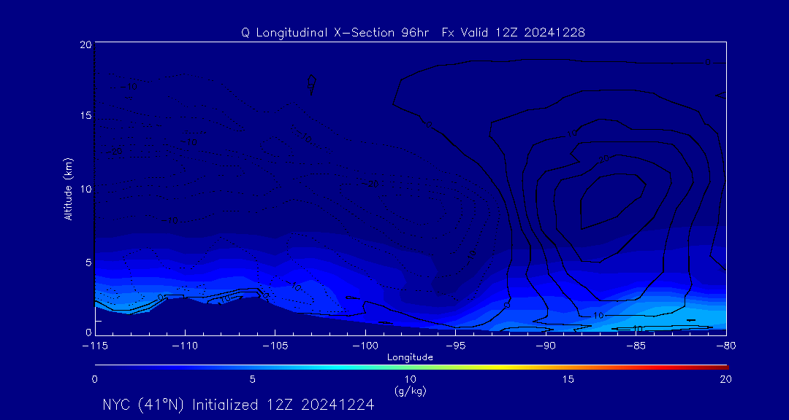Click the -100 longitude tick label

point(365,346)
